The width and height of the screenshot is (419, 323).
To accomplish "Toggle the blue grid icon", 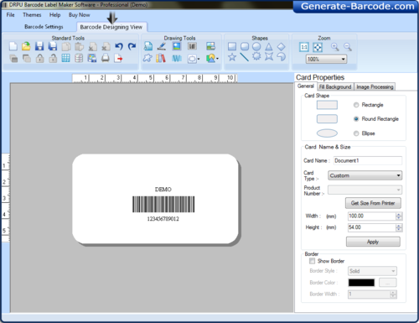I will point(66,58).
